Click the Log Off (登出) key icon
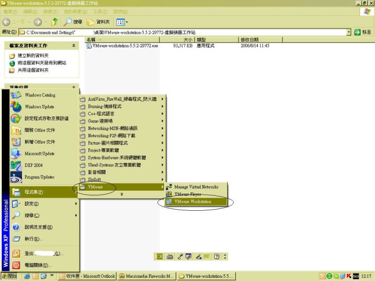The height and width of the screenshot is (281, 375). click(x=16, y=253)
